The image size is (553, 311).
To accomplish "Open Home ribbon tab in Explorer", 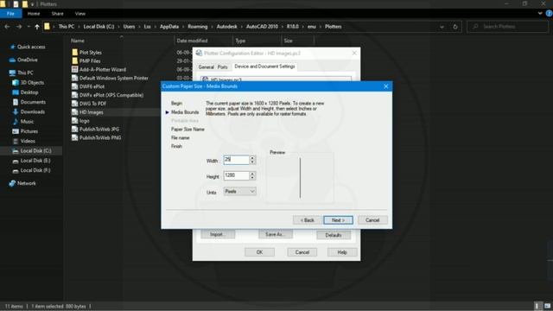I will pyautogui.click(x=34, y=14).
